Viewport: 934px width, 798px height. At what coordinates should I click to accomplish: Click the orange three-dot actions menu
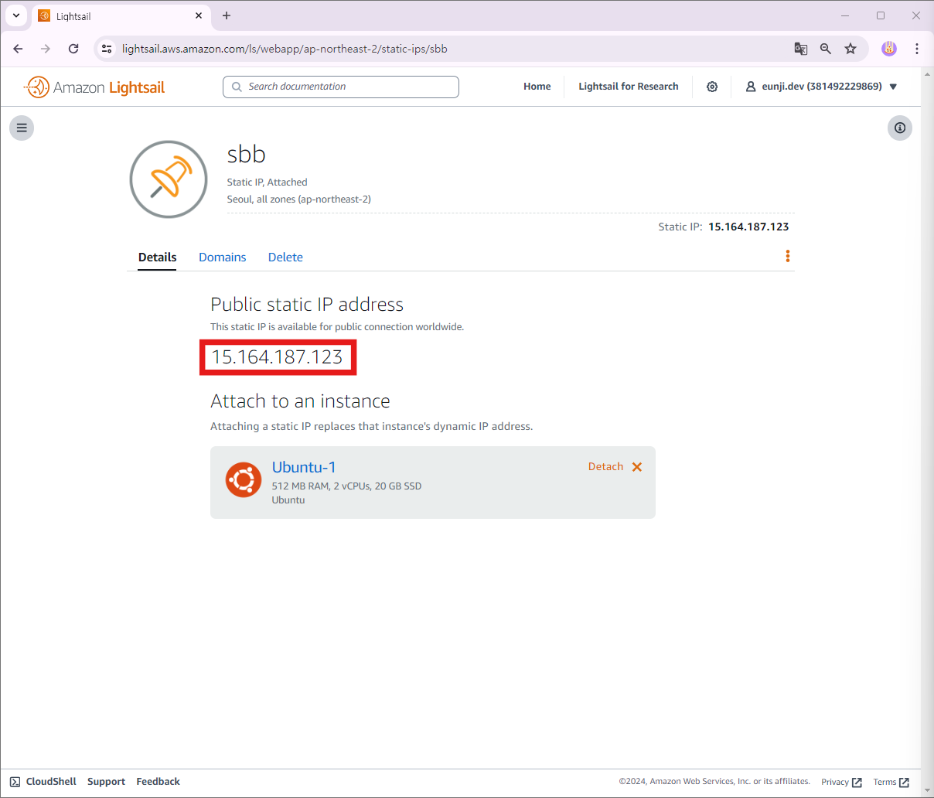[x=787, y=256]
